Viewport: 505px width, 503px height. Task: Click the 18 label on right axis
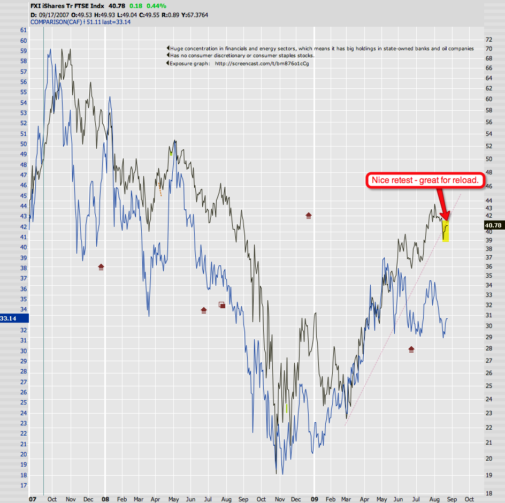(489, 493)
